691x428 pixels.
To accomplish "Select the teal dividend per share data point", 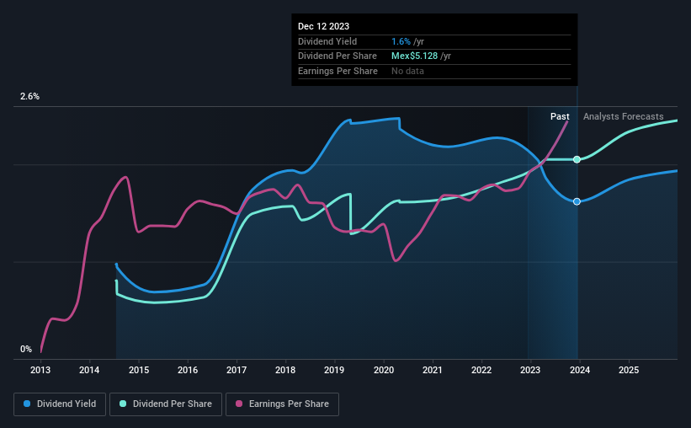I will point(577,159).
